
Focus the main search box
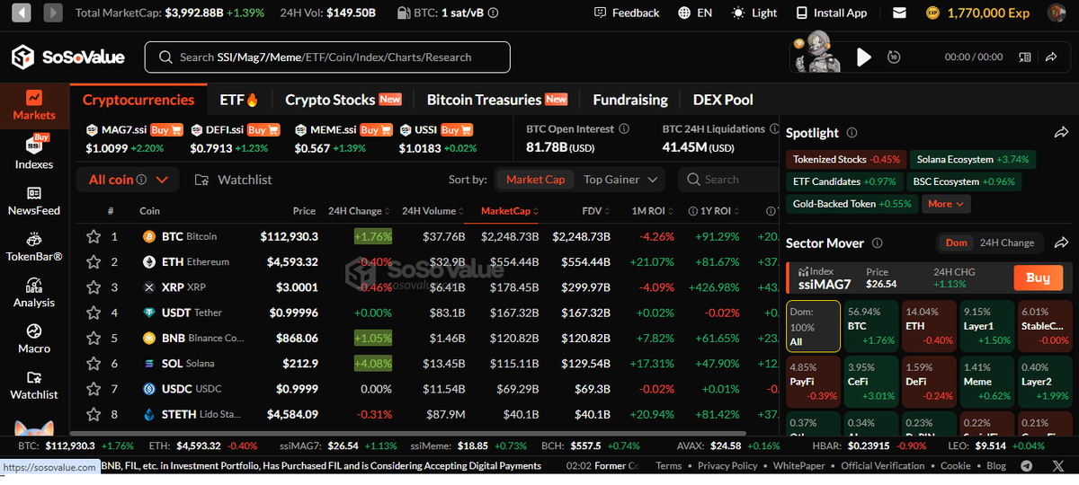[327, 57]
